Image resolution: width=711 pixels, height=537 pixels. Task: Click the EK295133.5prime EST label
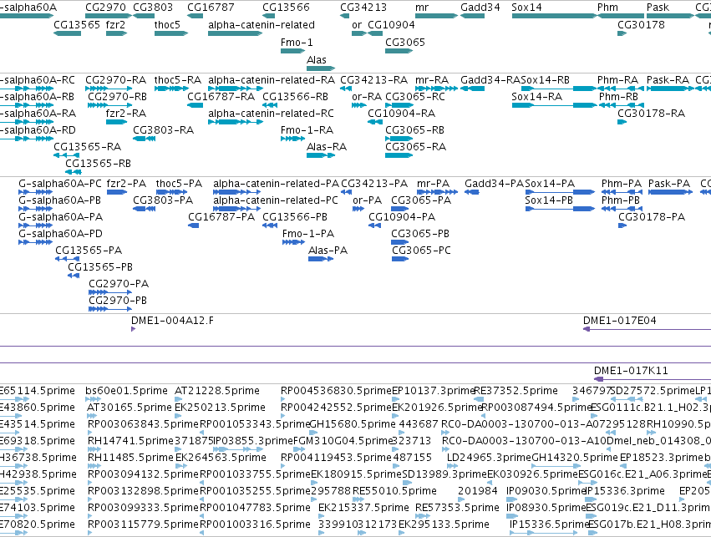(444, 524)
